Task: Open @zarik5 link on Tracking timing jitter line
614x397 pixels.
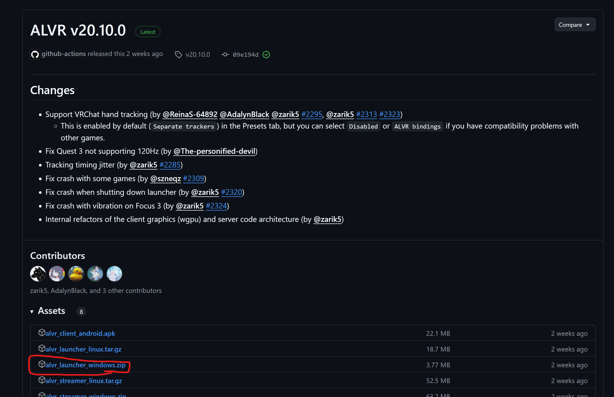Action: click(143, 165)
